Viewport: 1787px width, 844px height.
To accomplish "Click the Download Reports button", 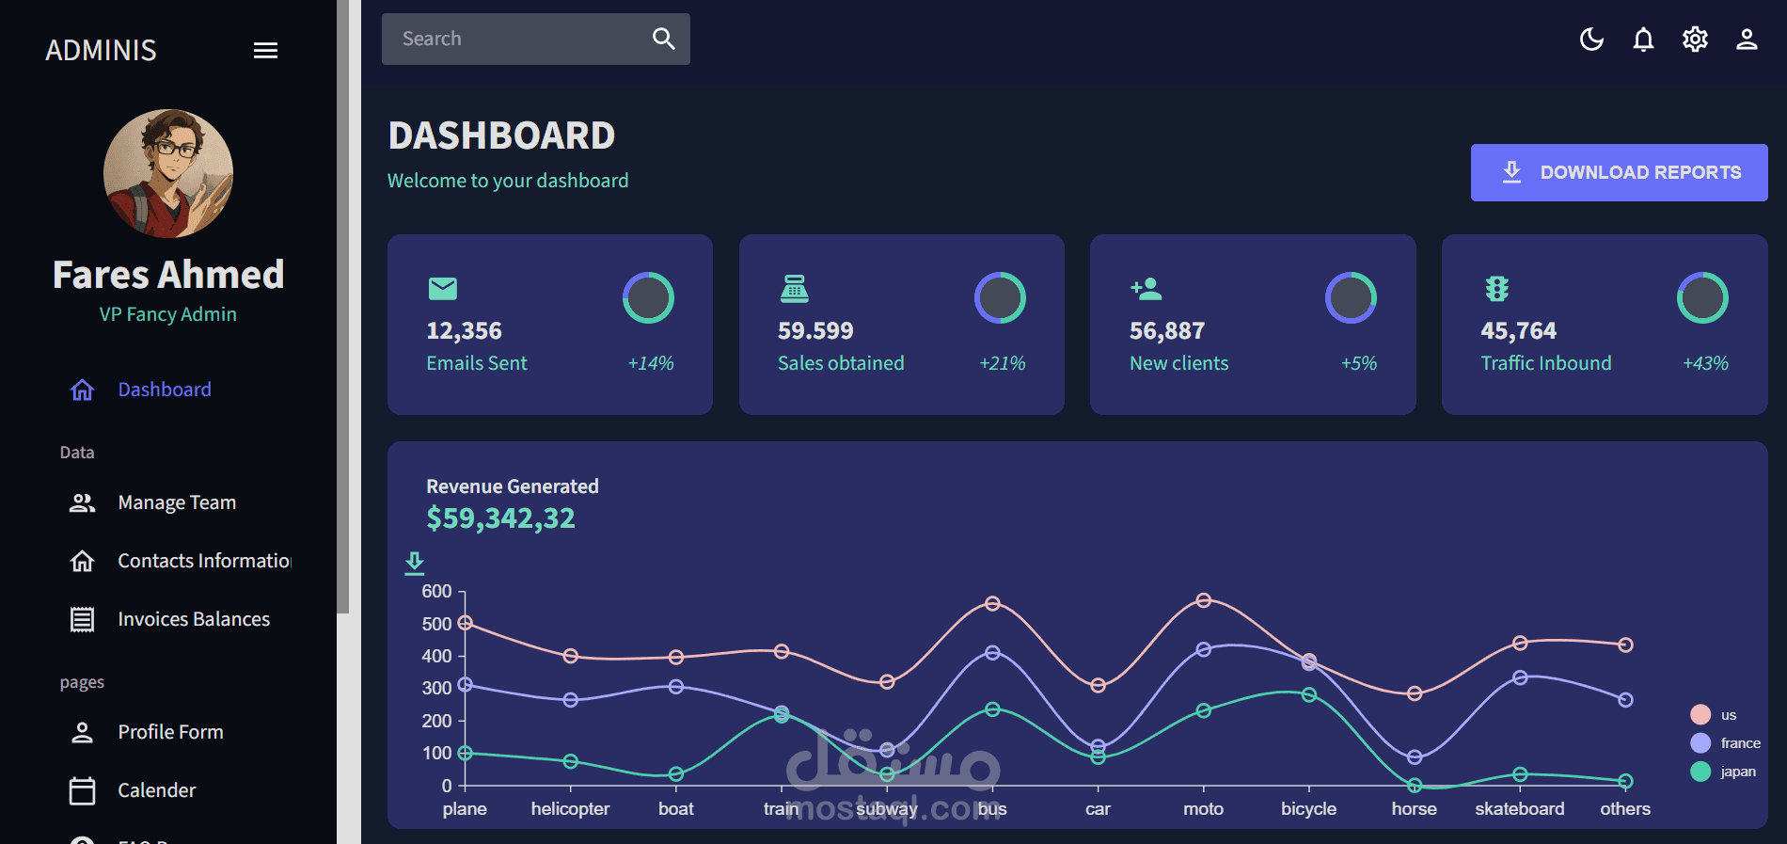I will pos(1619,172).
